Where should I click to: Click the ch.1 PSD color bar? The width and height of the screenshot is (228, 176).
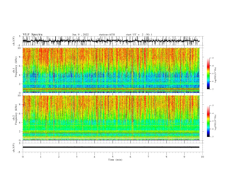tap(208, 74)
